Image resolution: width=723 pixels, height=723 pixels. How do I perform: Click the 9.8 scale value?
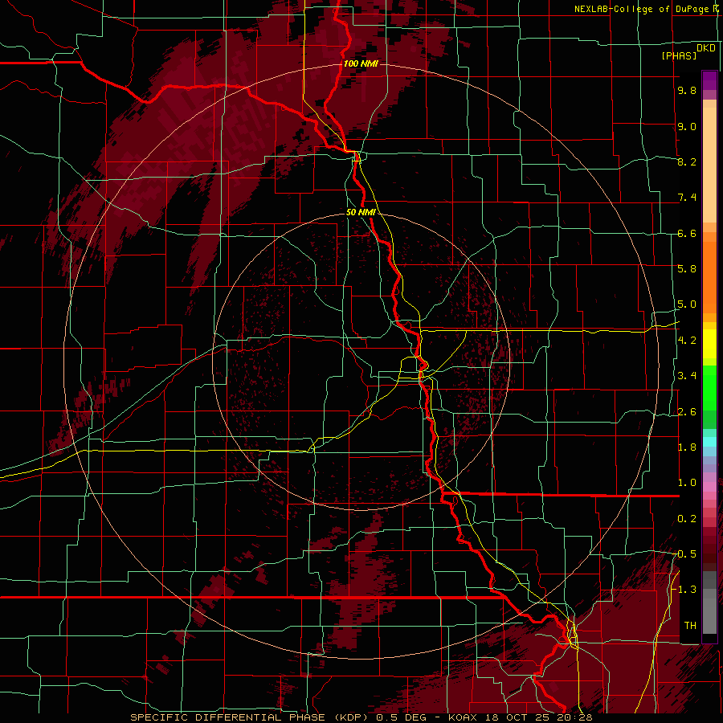click(x=687, y=91)
